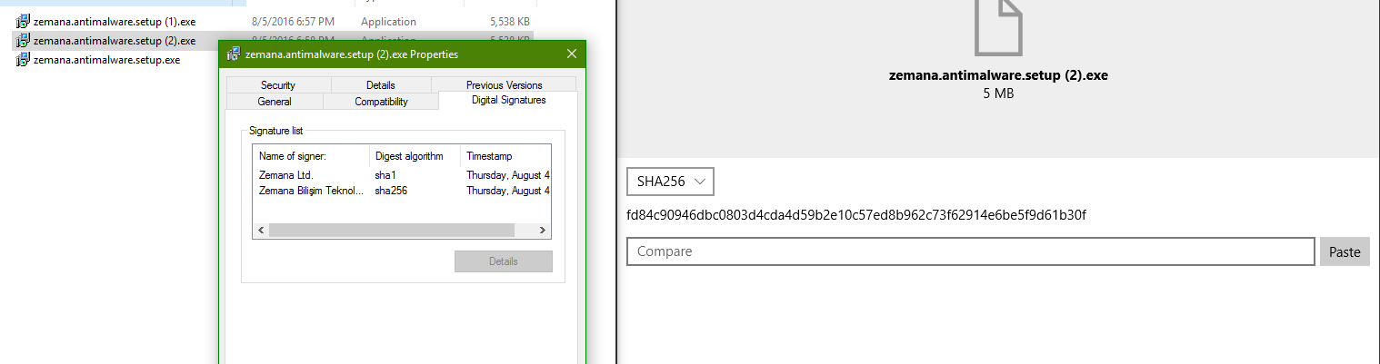Go to the Compatibility tab

point(381,102)
